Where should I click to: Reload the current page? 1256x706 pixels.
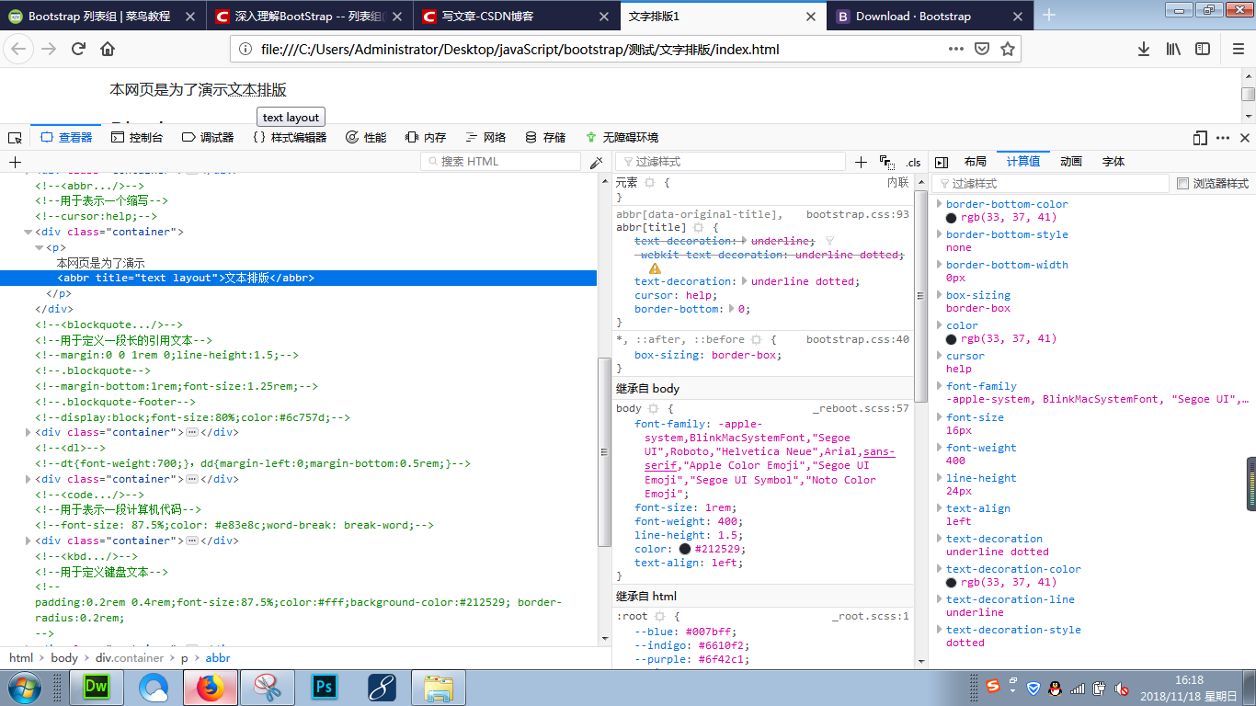tap(79, 50)
